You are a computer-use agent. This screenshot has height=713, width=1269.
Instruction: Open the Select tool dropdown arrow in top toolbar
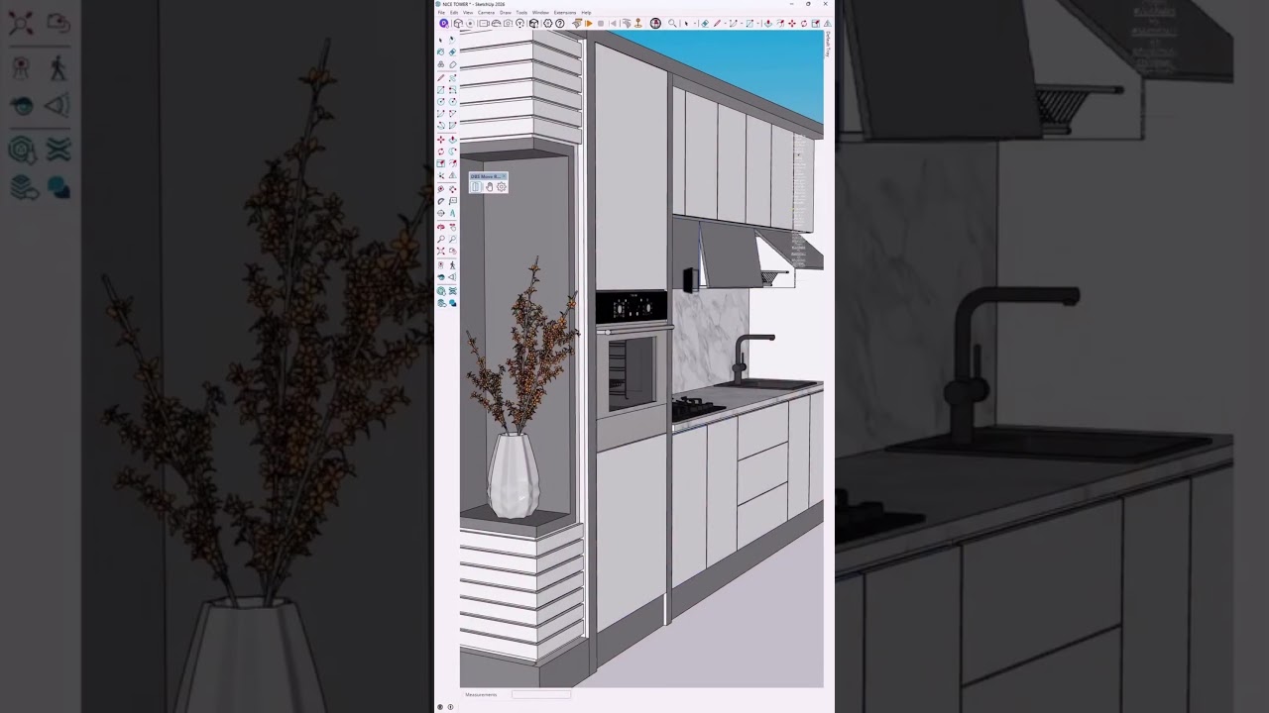click(695, 23)
